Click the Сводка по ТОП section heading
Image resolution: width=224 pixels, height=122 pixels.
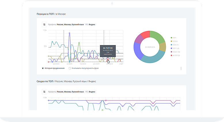click(x=66, y=81)
